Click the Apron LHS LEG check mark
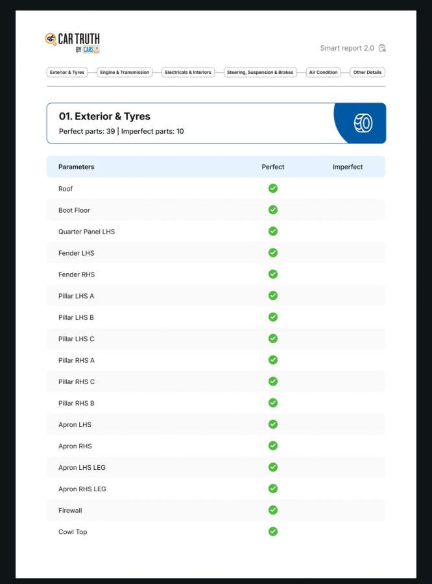This screenshot has width=432, height=584. click(x=273, y=467)
